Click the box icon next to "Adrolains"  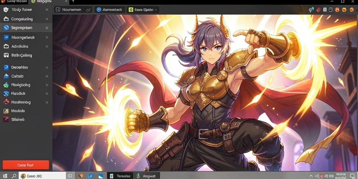point(6,46)
